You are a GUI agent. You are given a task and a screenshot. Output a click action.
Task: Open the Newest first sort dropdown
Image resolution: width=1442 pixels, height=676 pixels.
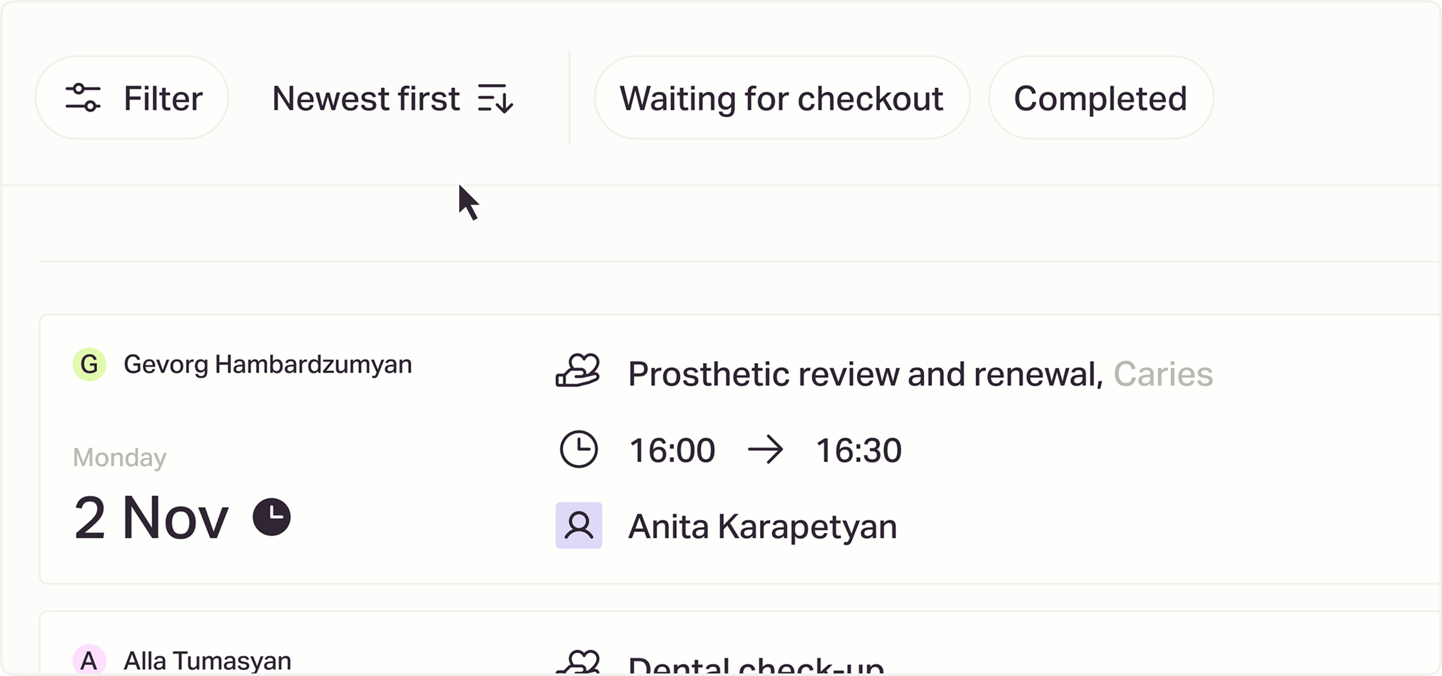pos(366,99)
